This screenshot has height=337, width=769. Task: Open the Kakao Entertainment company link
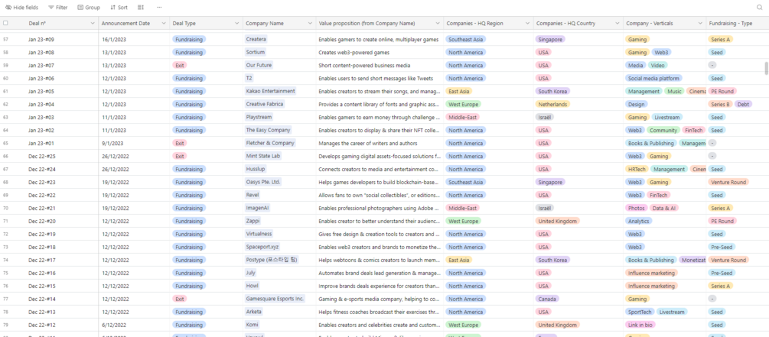coord(271,91)
